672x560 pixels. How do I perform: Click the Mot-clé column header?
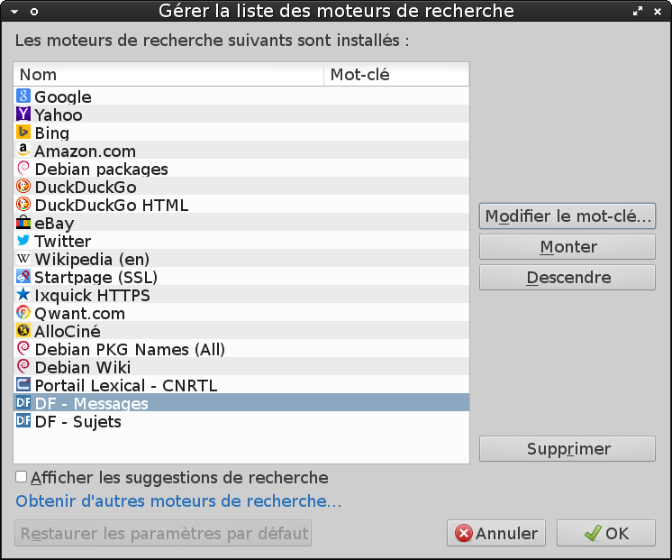point(395,75)
